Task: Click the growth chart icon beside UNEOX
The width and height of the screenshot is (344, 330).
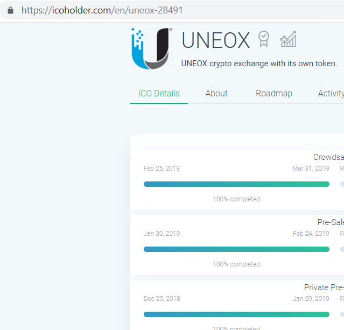Action: [x=288, y=39]
